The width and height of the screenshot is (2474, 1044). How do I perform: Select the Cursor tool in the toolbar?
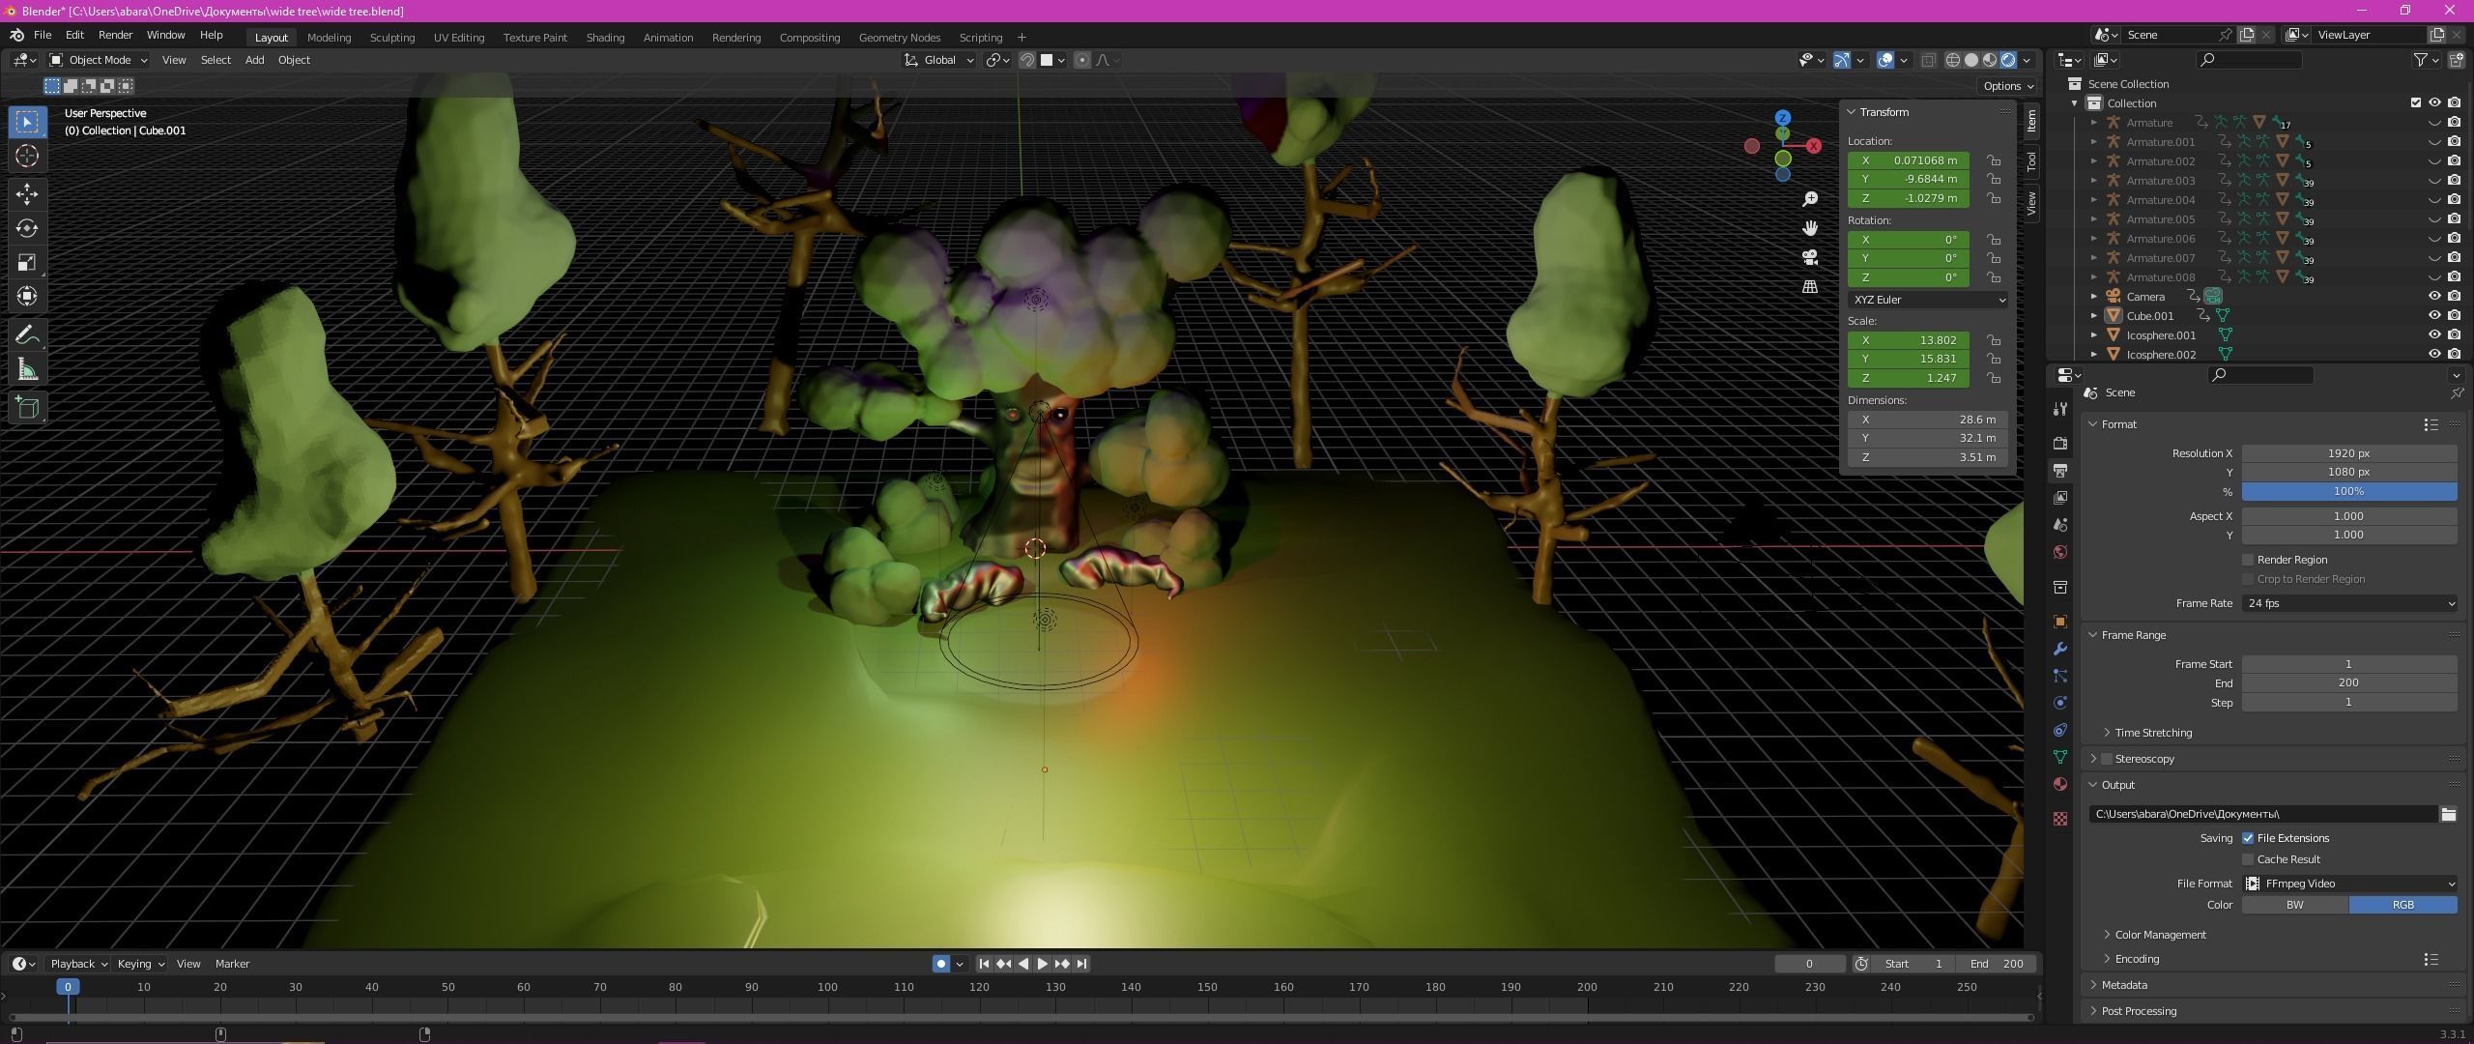click(27, 156)
